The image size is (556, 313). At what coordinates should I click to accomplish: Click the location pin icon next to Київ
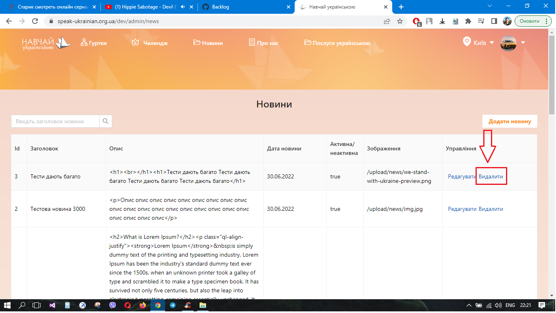tap(466, 42)
